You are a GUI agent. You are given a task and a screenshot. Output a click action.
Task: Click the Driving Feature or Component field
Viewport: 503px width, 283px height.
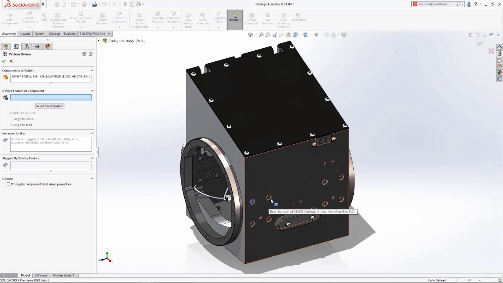(x=51, y=97)
